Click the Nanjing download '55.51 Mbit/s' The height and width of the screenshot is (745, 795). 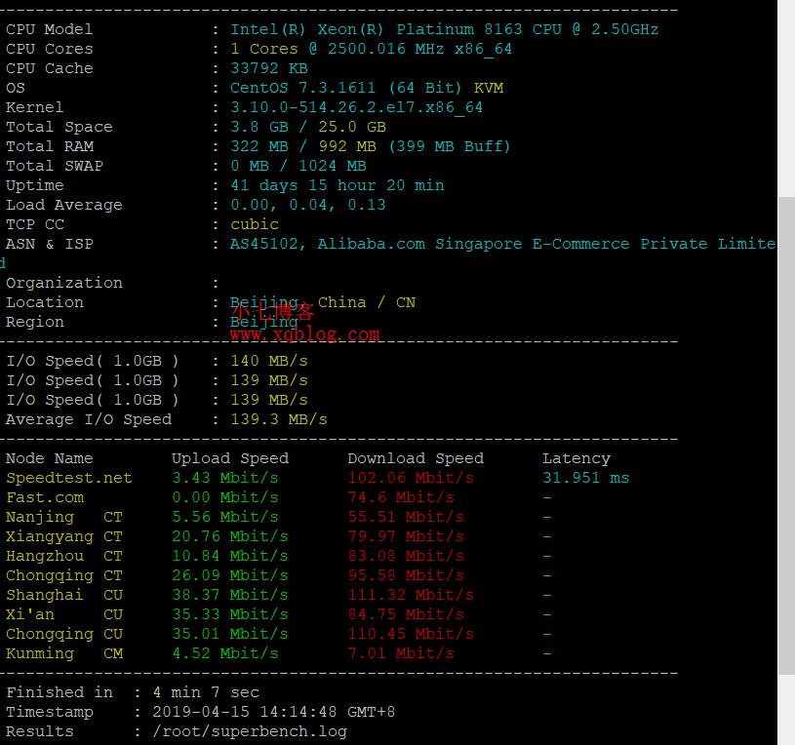click(x=406, y=517)
